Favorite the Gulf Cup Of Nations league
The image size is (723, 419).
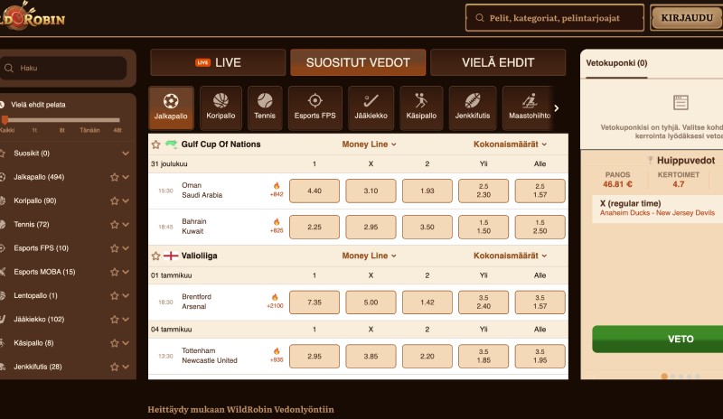pyautogui.click(x=155, y=144)
